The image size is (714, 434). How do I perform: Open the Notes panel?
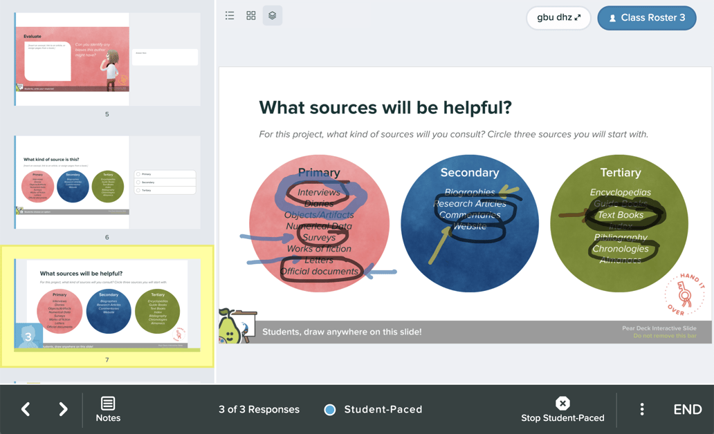tap(108, 409)
